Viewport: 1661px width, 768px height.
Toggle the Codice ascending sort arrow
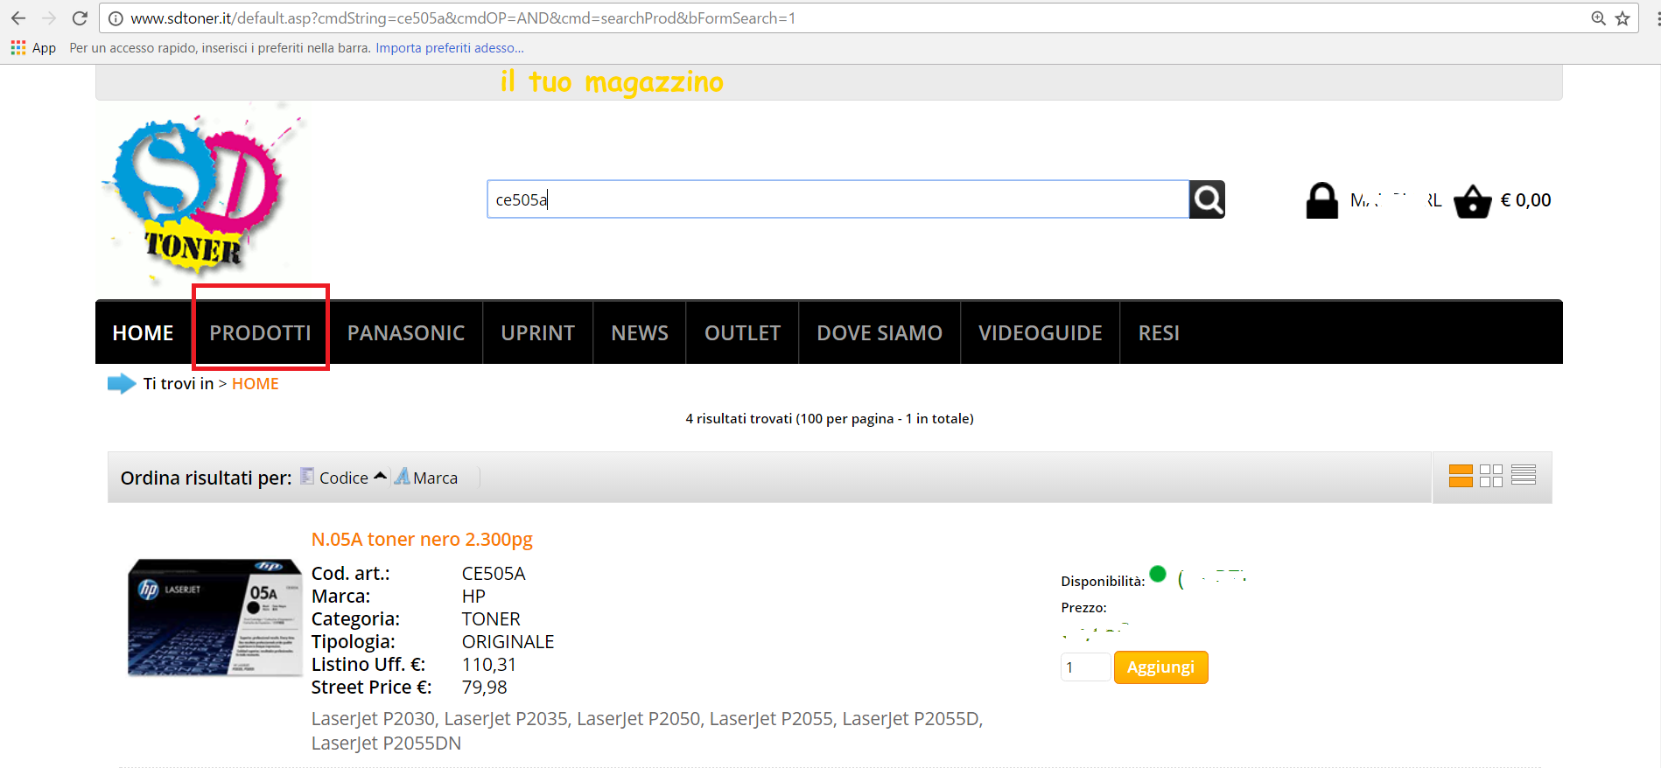point(380,476)
